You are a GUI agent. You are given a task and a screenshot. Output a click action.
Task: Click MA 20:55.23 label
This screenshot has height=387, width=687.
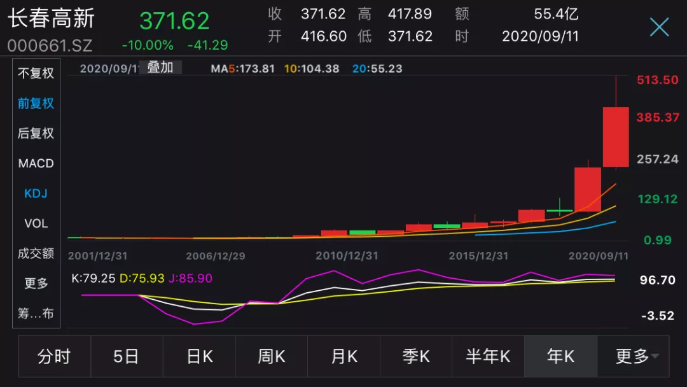[x=377, y=69]
